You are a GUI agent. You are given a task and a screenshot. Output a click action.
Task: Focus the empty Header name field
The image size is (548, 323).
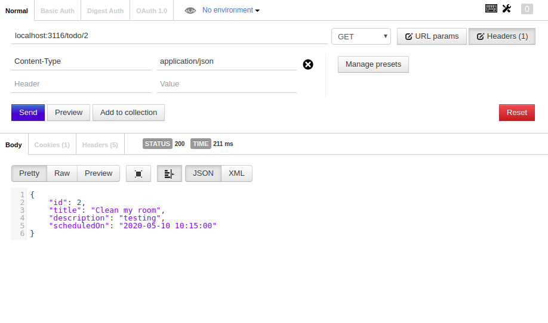(81, 84)
